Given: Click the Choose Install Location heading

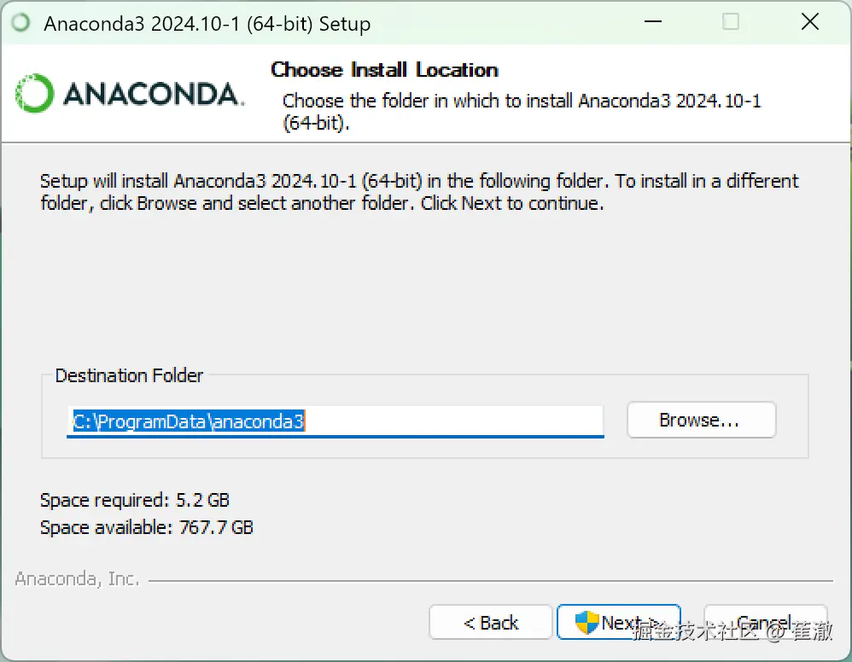Looking at the screenshot, I should click(x=384, y=70).
